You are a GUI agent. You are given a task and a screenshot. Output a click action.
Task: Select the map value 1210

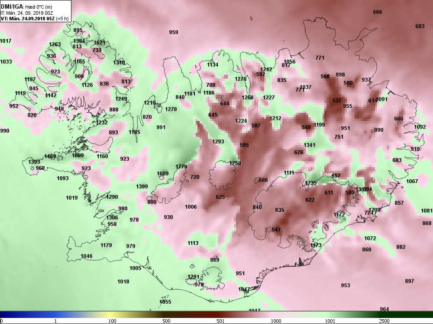pos(150,103)
